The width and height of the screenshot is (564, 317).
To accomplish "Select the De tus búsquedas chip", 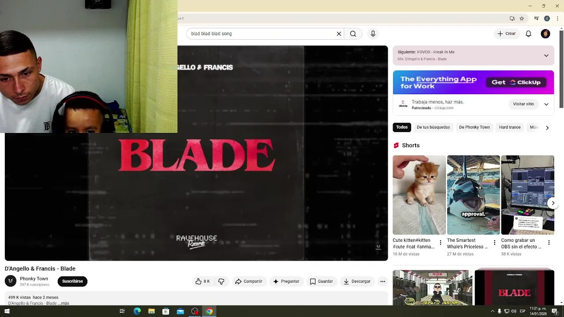I will coord(433,127).
